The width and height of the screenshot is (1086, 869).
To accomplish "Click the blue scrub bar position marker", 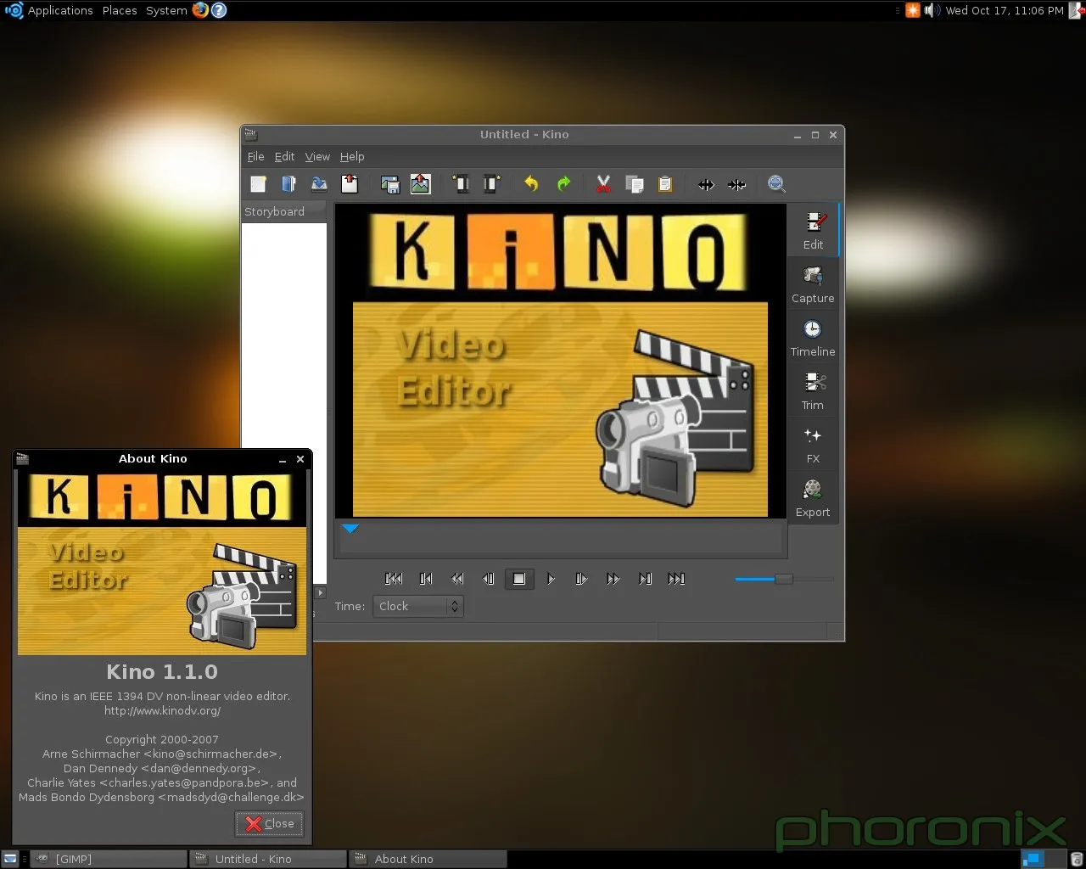I will (x=350, y=529).
